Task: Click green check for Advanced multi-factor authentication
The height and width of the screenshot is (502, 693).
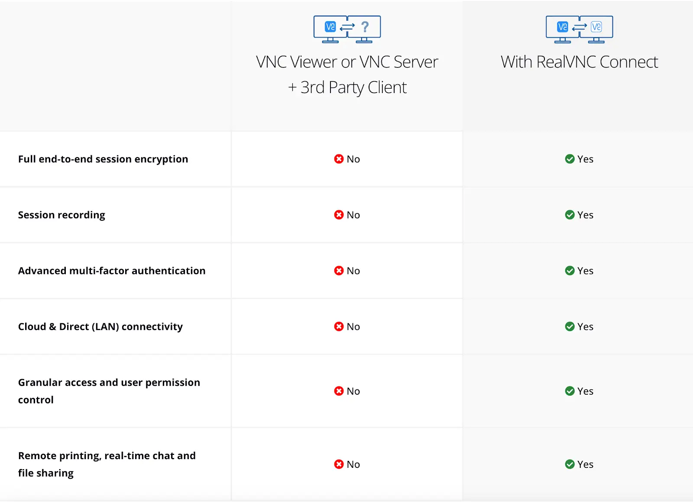Action: coord(570,271)
